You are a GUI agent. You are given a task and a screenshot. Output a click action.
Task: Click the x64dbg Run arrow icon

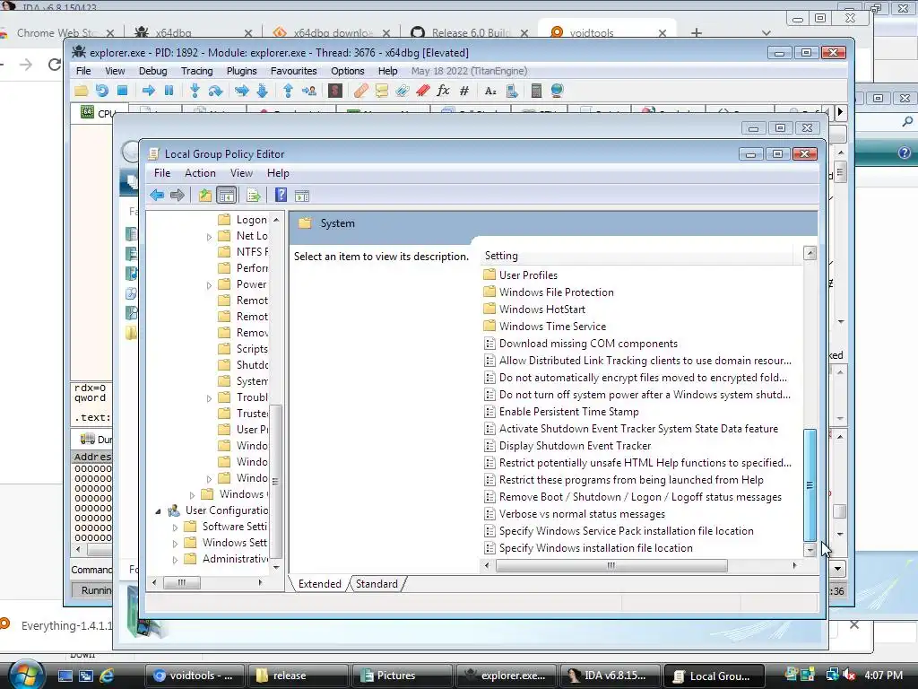click(149, 91)
